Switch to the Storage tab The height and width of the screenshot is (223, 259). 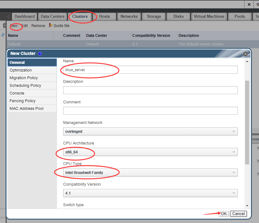[x=154, y=17]
